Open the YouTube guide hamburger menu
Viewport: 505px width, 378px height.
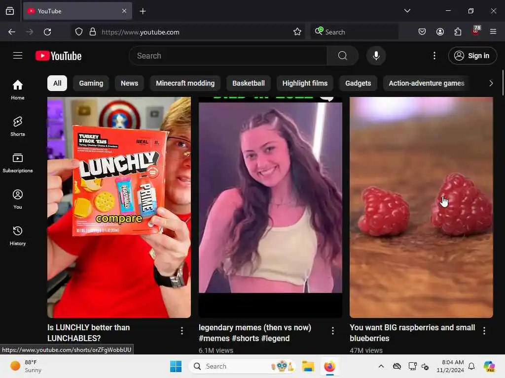point(18,56)
